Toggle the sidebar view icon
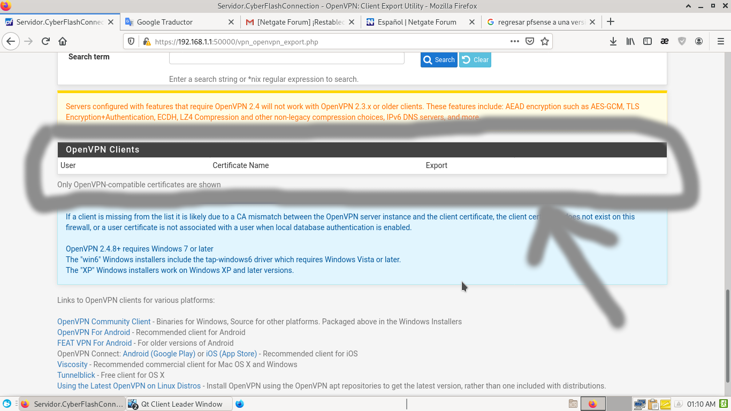731x411 pixels. 648,41
